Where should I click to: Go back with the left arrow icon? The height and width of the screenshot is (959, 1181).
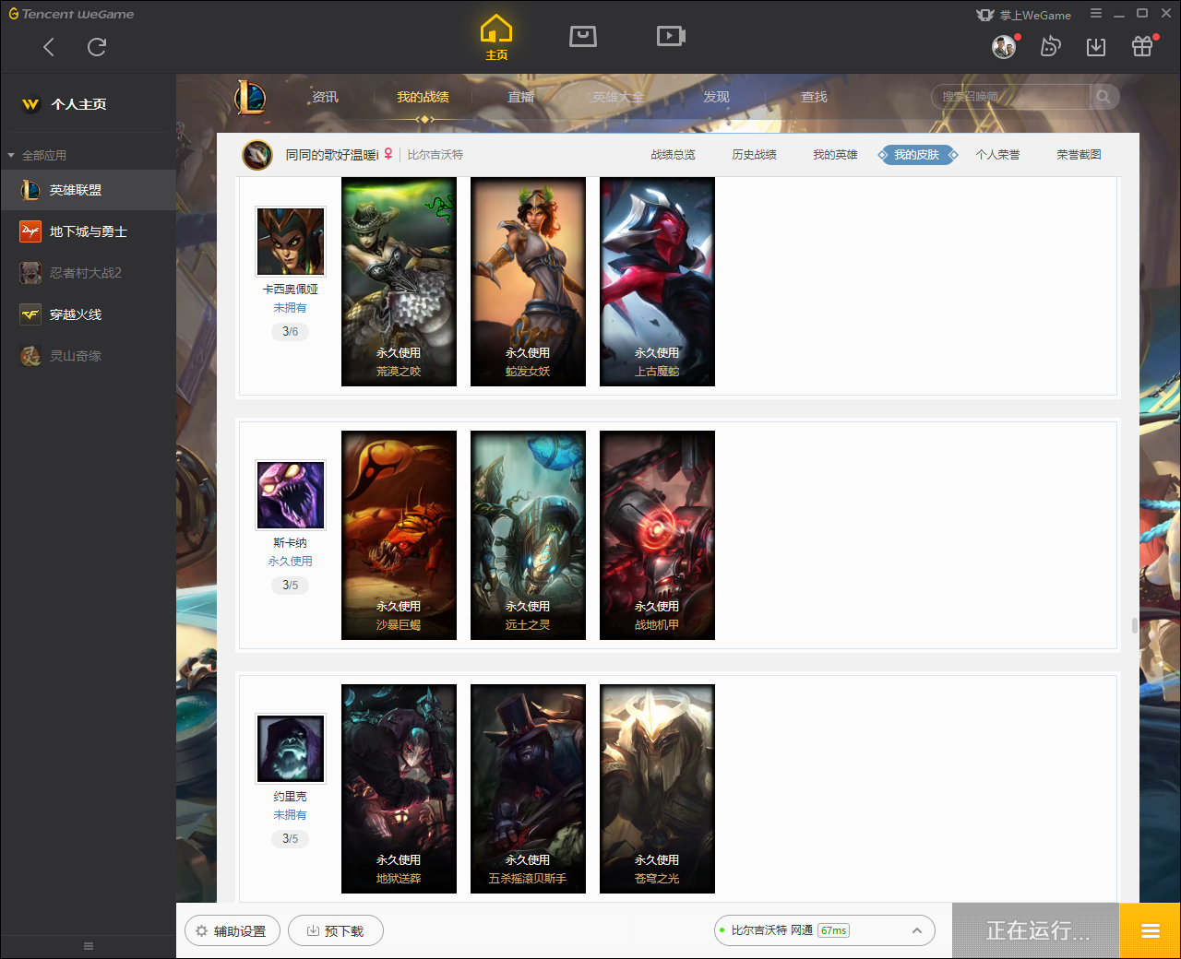pyautogui.click(x=49, y=47)
